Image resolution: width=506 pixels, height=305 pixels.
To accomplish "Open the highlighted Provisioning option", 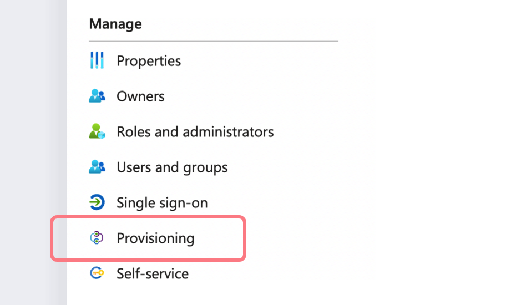I will [x=155, y=238].
